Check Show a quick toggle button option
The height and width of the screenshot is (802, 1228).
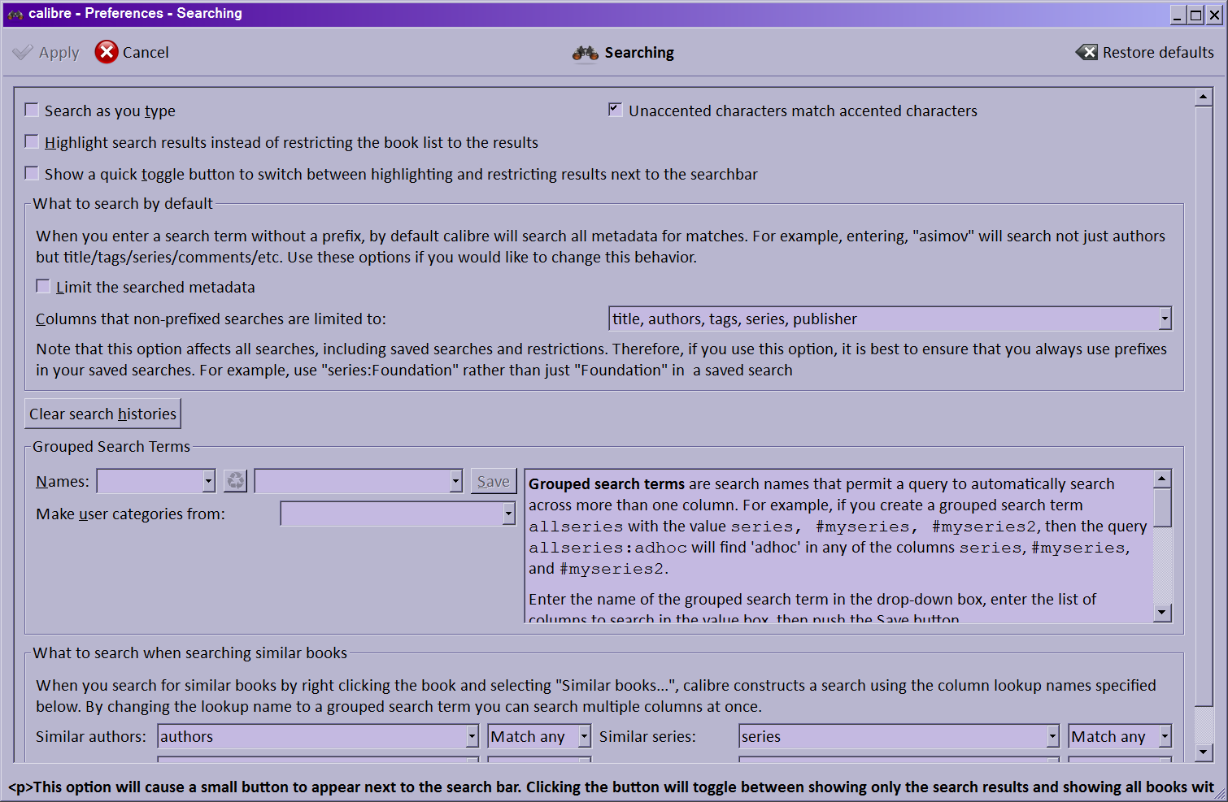(x=32, y=173)
